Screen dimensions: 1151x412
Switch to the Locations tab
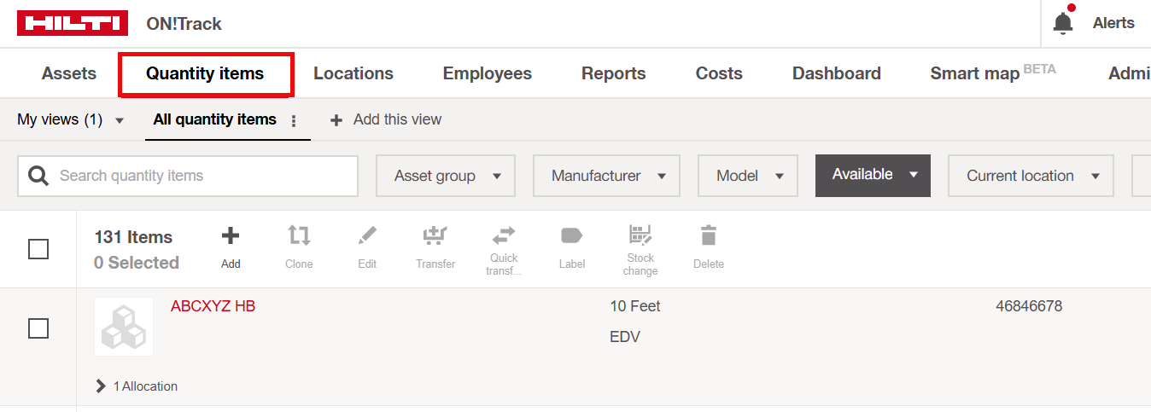click(353, 73)
